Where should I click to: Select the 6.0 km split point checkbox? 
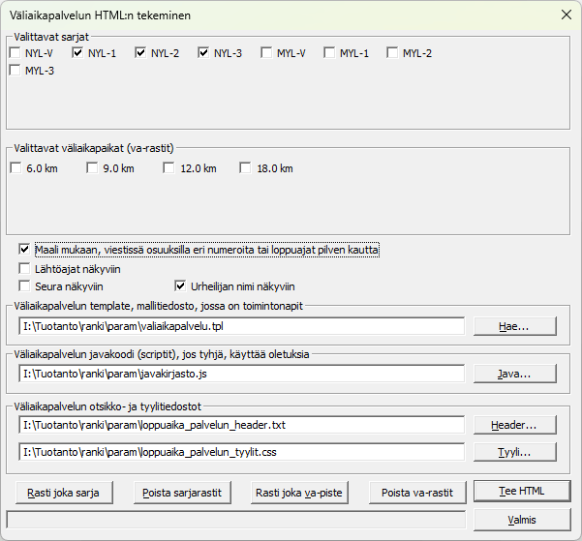coord(16,168)
